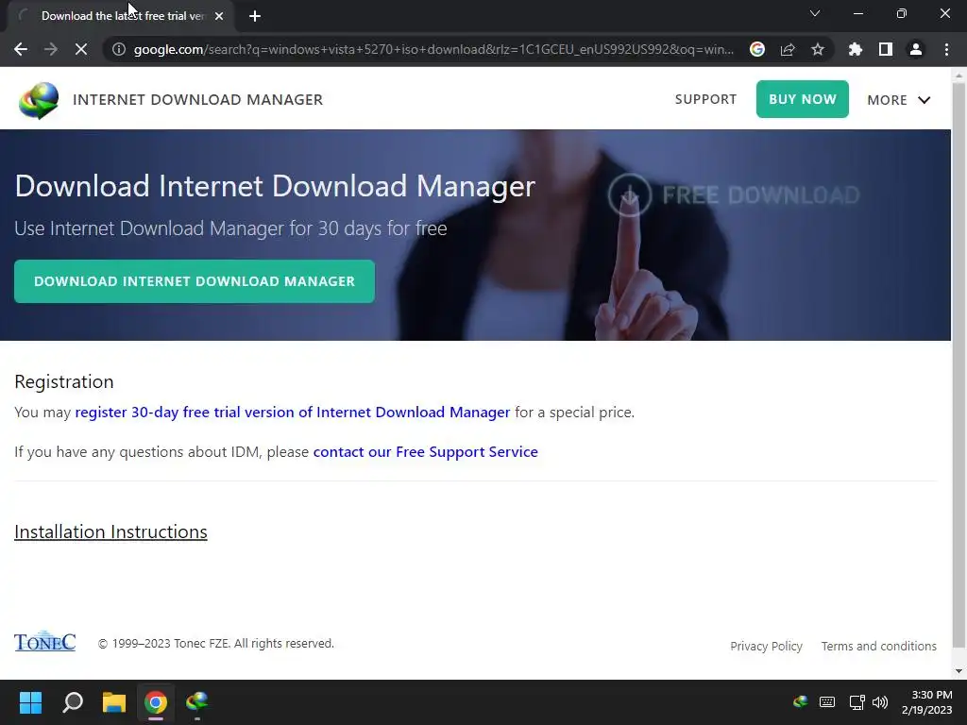Bookmark this tab with the star icon

pyautogui.click(x=818, y=49)
